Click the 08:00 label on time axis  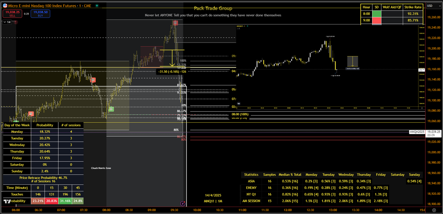coord(106,210)
